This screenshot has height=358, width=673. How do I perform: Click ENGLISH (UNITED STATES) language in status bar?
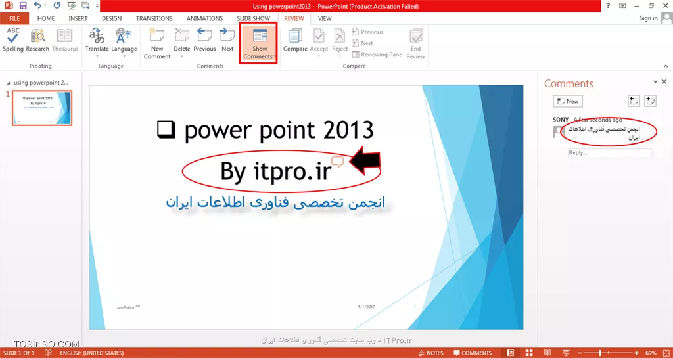point(92,353)
